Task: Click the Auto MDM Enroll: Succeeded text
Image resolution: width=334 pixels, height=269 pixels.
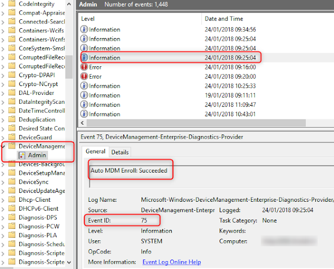Action: click(129, 170)
